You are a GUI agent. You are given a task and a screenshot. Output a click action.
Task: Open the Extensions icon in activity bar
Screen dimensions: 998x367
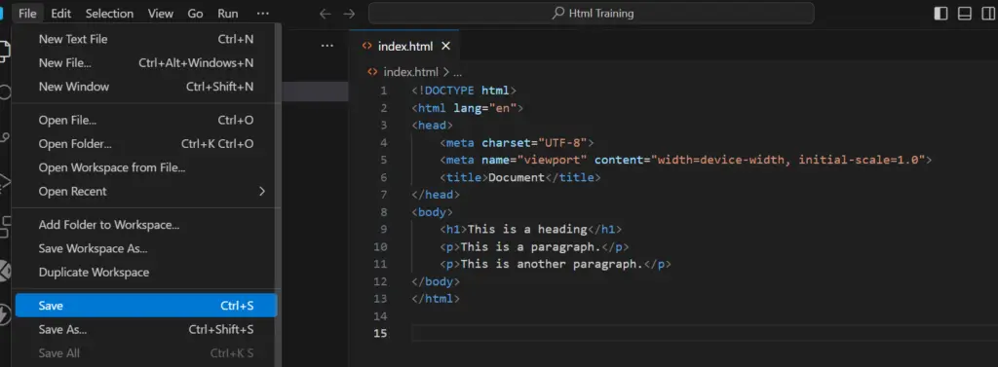[4, 226]
